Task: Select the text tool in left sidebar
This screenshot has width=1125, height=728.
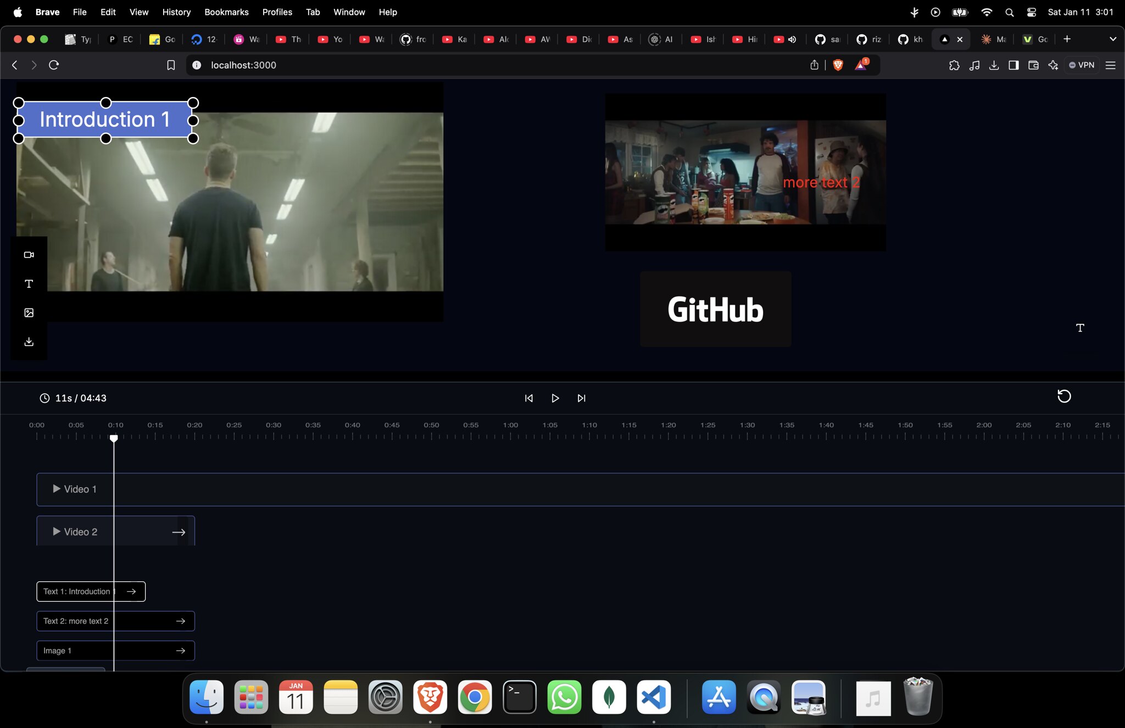Action: click(29, 284)
